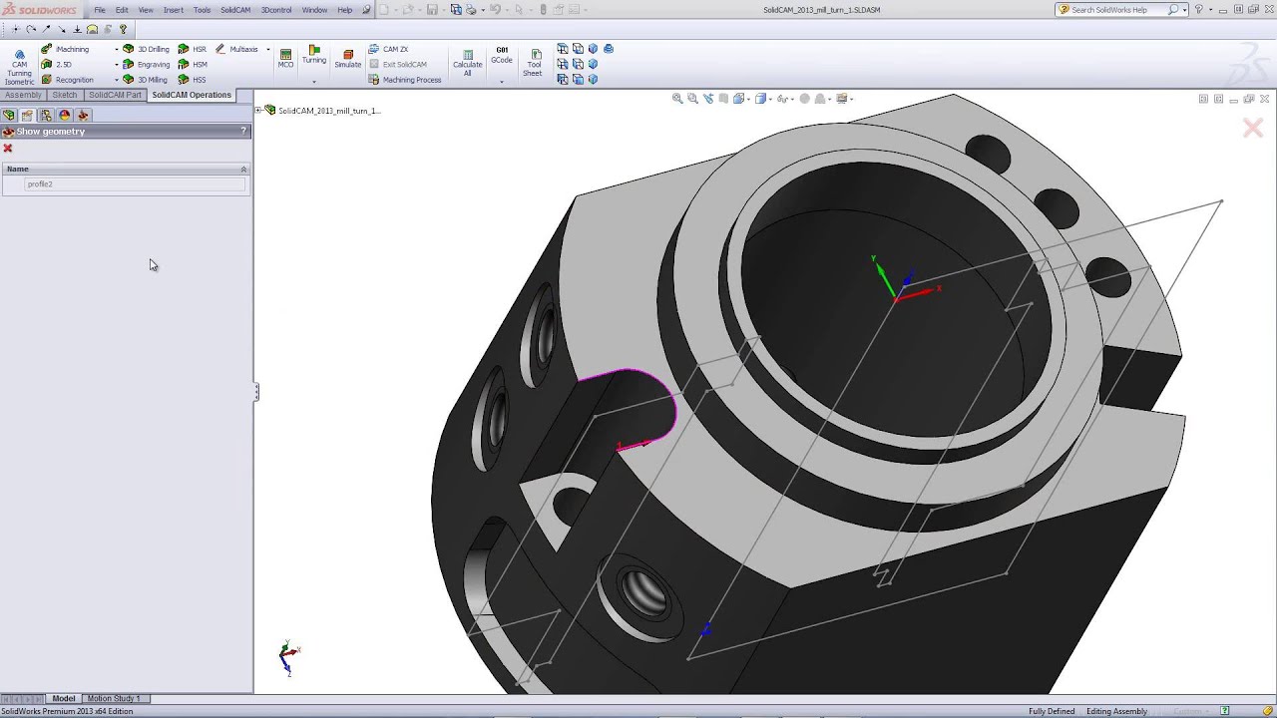Open the 2.5D dropdown arrow

click(117, 64)
